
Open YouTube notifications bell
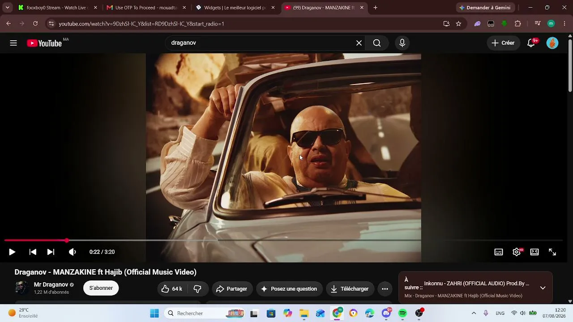[531, 43]
